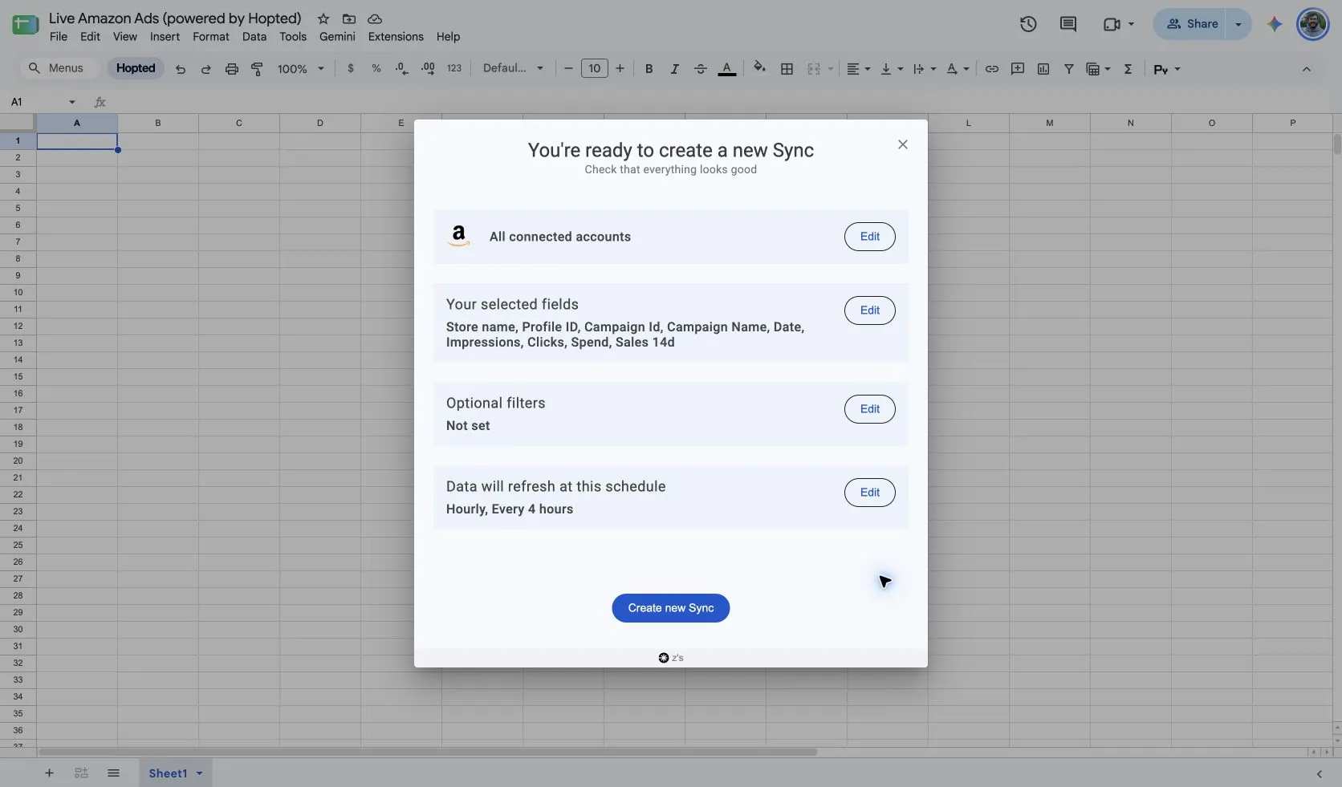Image resolution: width=1342 pixels, height=787 pixels.
Task: Click the Functions sigma icon
Action: tap(1128, 69)
